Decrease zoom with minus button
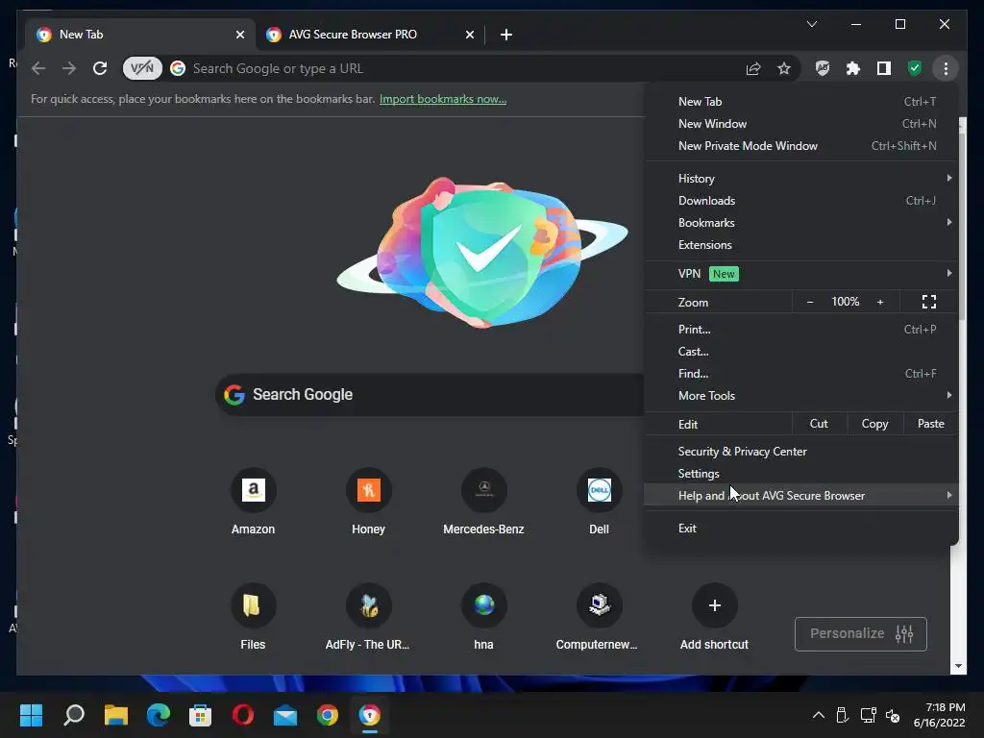 point(810,302)
